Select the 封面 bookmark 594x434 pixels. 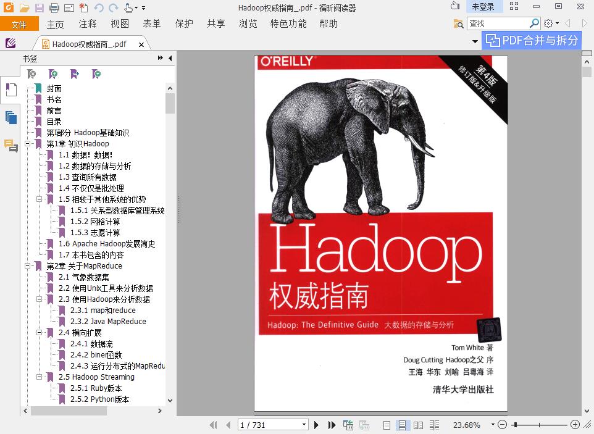tap(54, 89)
